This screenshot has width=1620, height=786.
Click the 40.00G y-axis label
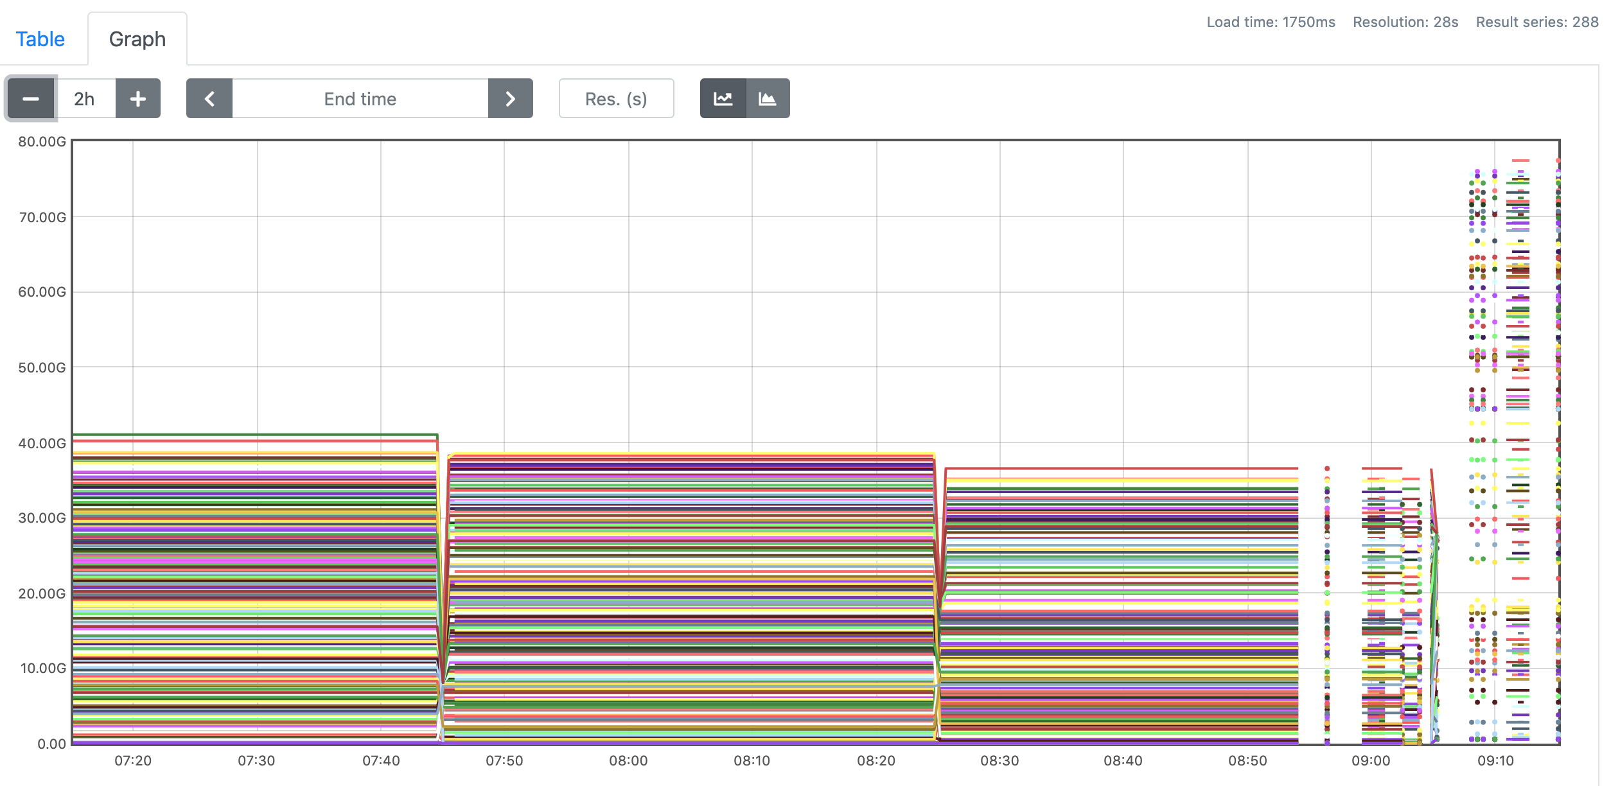pyautogui.click(x=42, y=443)
